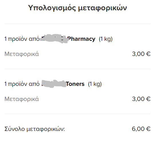Viewport: 157px width, 142px height.
Task: Select the (1 kg) weight next to Pharmacy
Action: coord(106,39)
